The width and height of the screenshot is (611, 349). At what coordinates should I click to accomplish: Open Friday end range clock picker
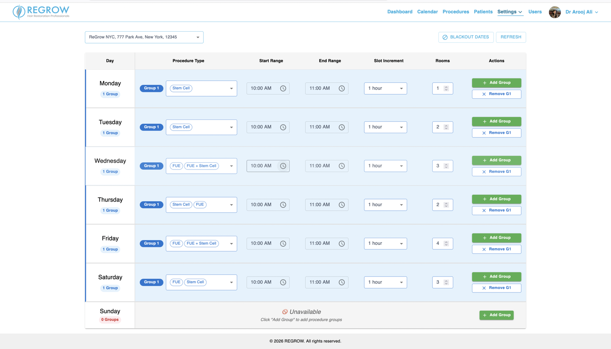coord(342,244)
